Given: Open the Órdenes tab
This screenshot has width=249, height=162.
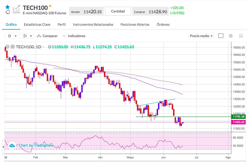Looking at the screenshot, I should (163, 25).
